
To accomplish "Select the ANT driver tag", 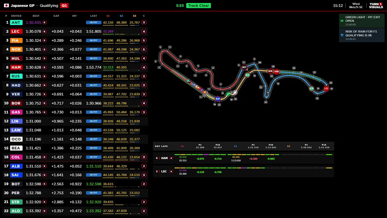I will [16, 22].
